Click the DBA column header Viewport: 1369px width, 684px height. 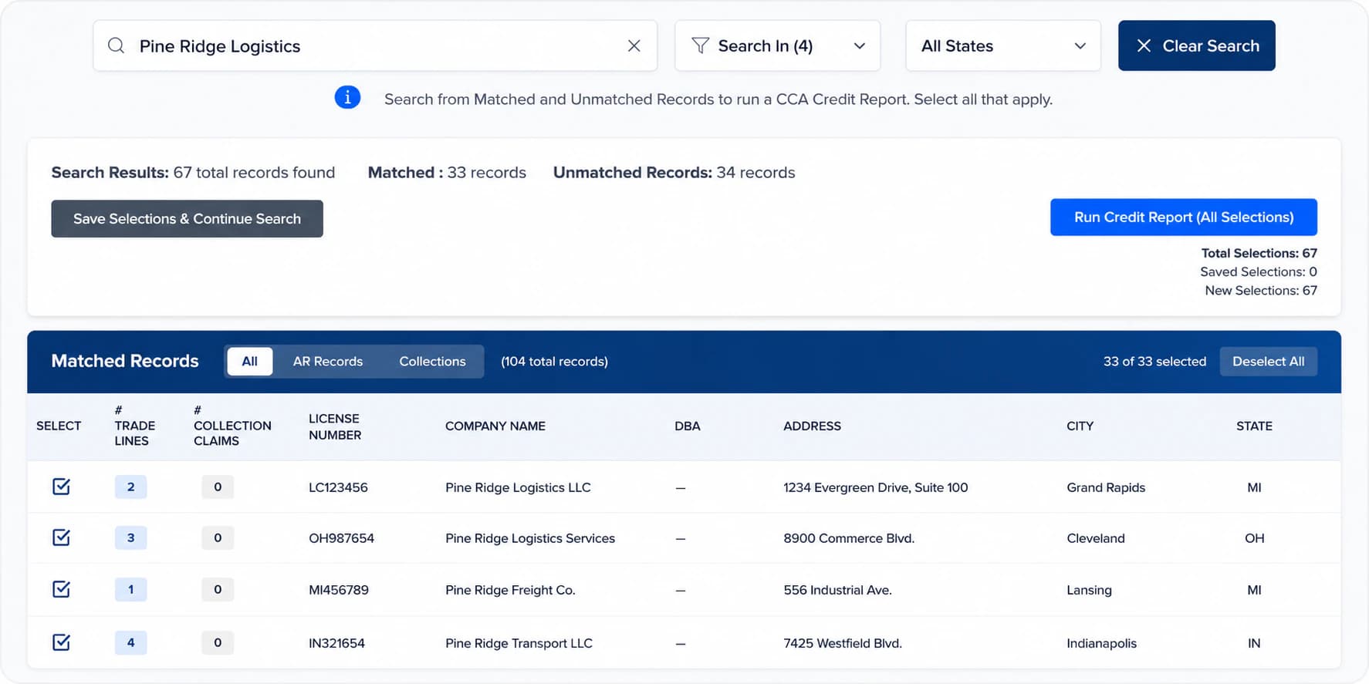pyautogui.click(x=687, y=426)
